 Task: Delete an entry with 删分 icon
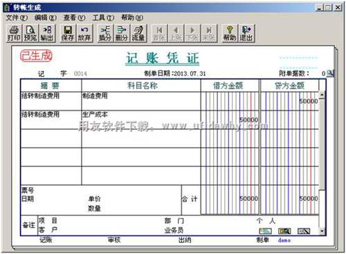(x=122, y=33)
